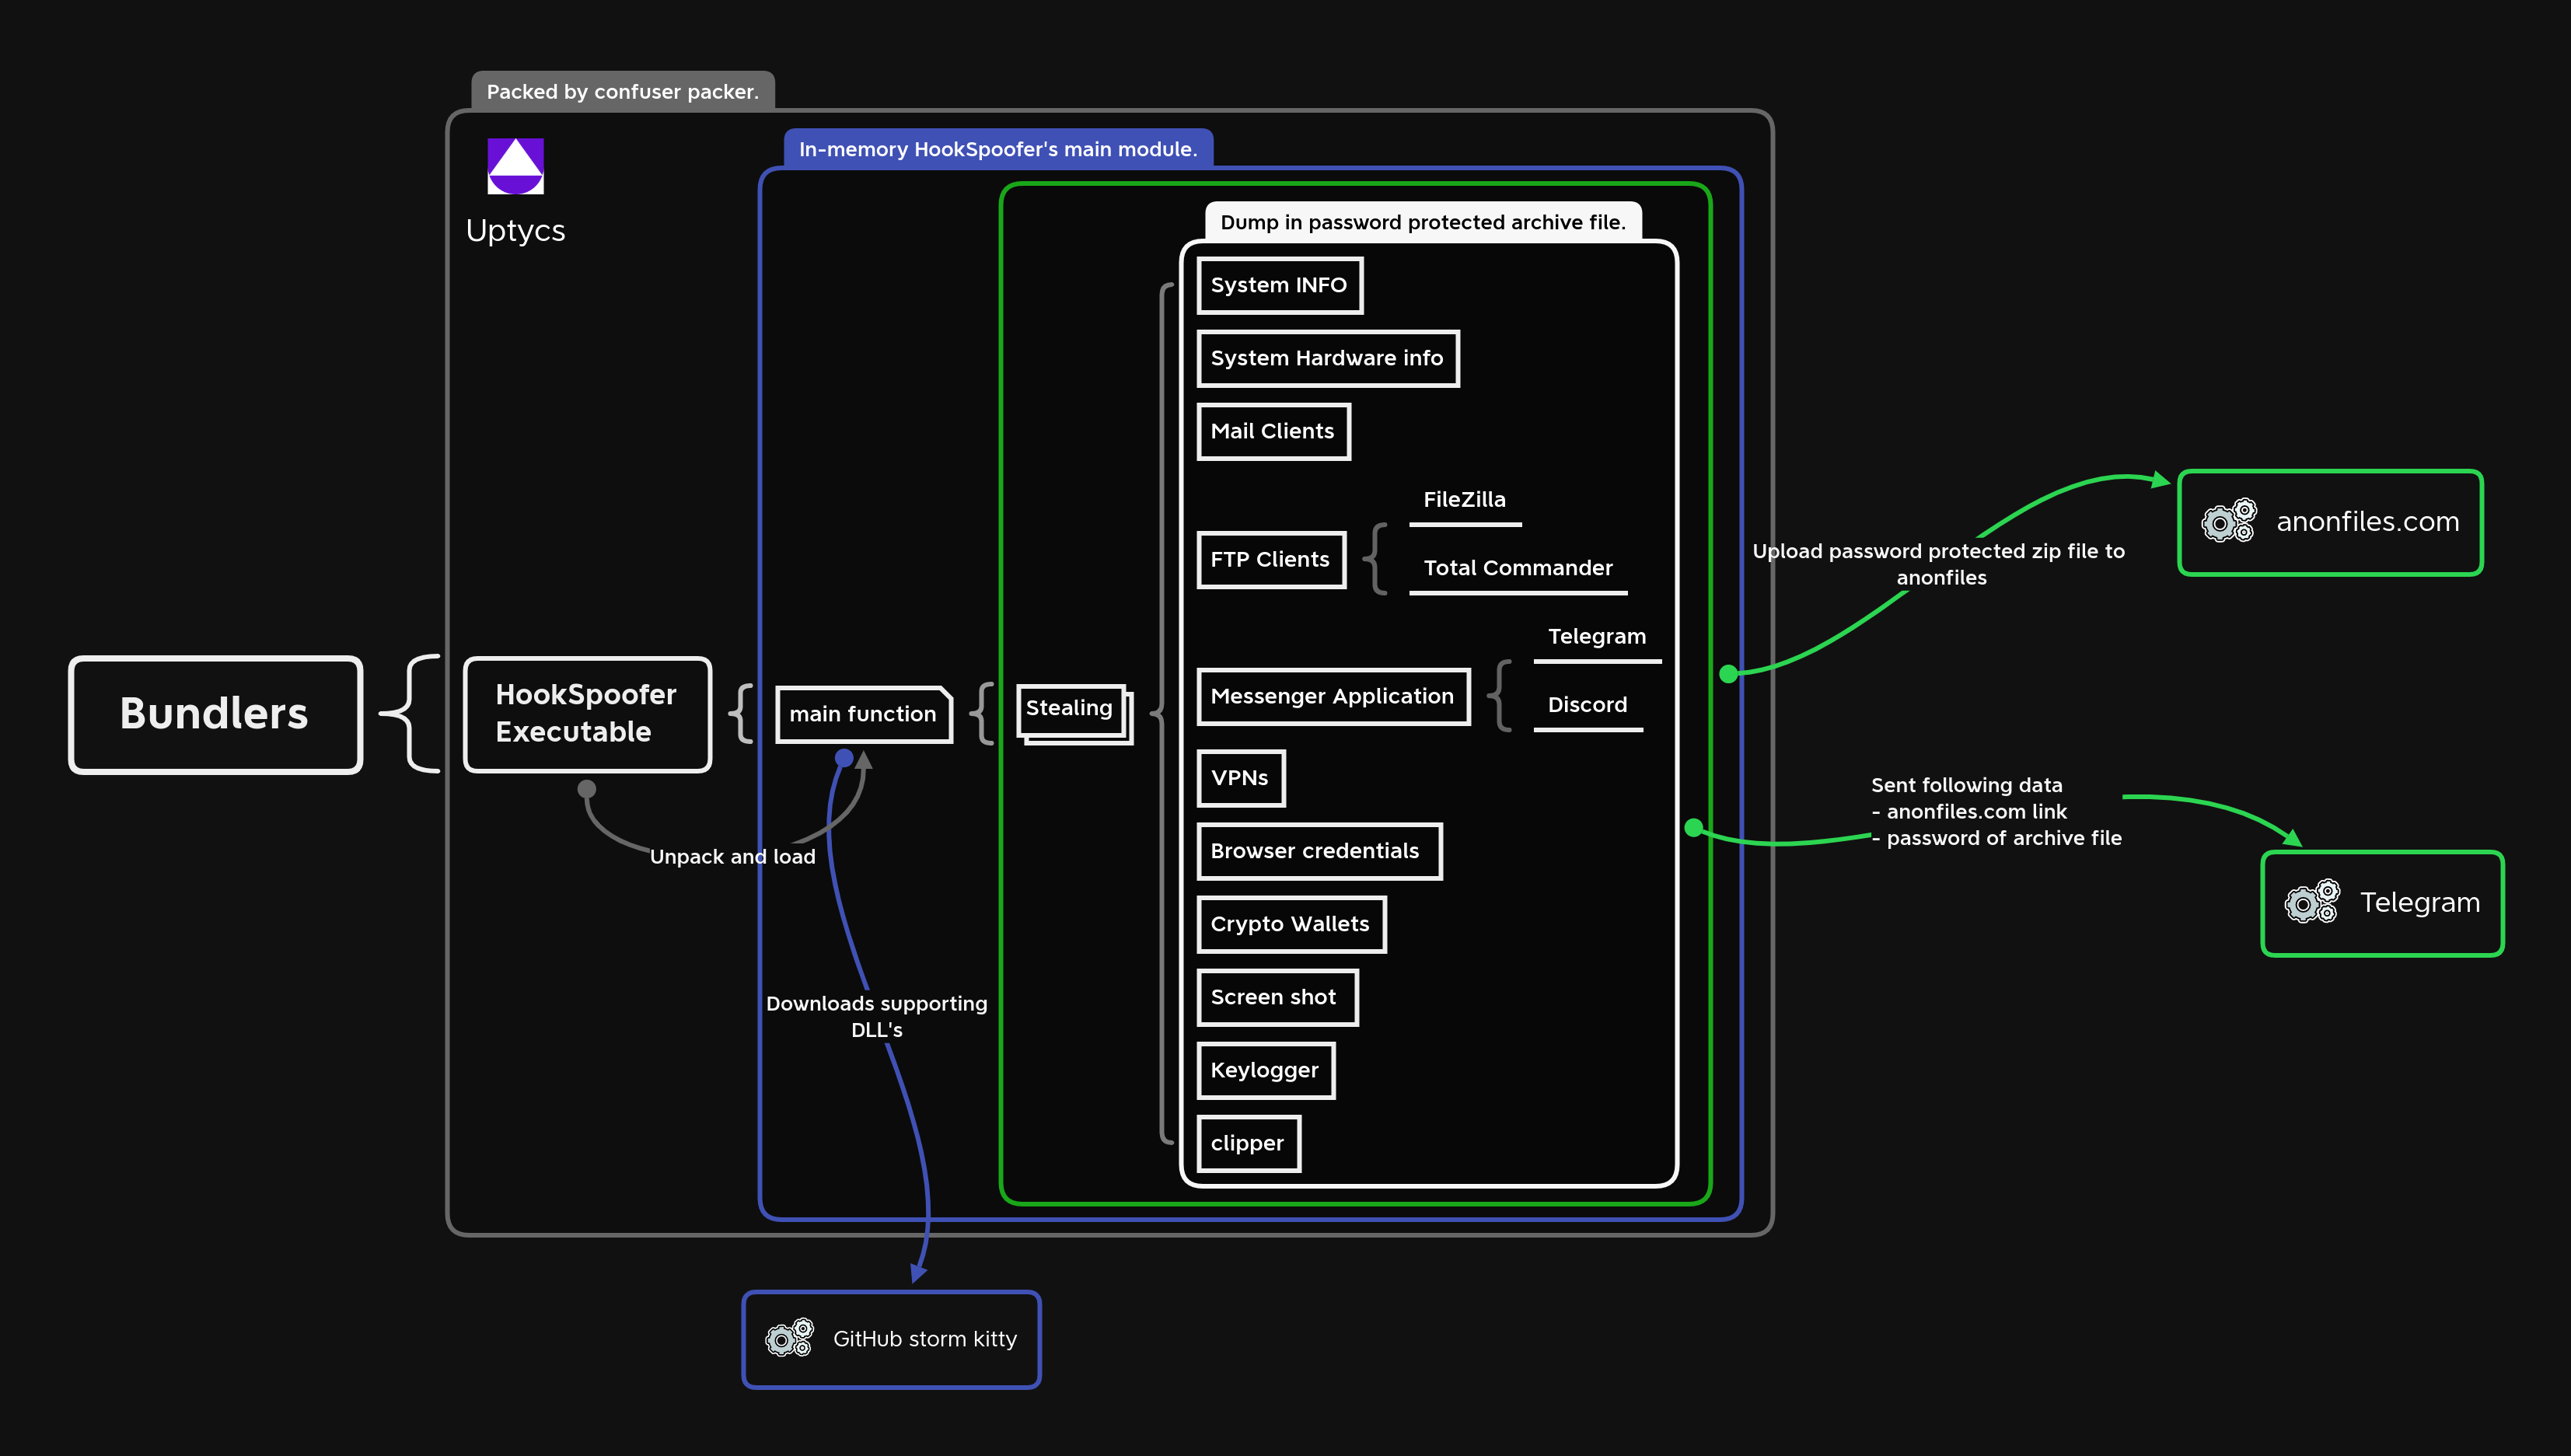The width and height of the screenshot is (2571, 1456).
Task: Click the Telegram text in green destination box
Action: point(2420,903)
